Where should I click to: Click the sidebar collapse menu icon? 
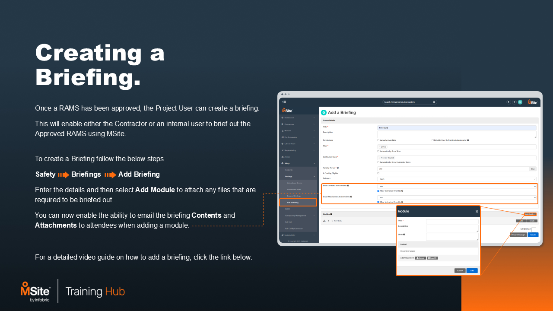(284, 102)
